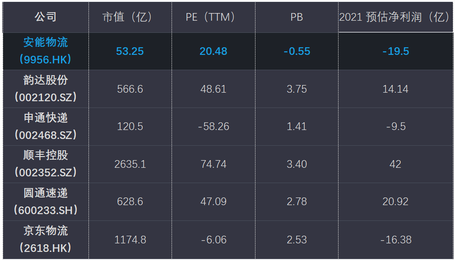Click 京东物流 market value 1174.8
This screenshot has height=260, width=455.
130,240
